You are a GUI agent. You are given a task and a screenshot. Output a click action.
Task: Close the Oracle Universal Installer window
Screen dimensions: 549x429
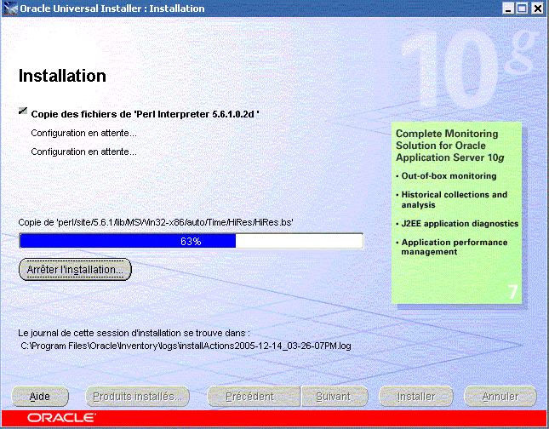point(537,9)
